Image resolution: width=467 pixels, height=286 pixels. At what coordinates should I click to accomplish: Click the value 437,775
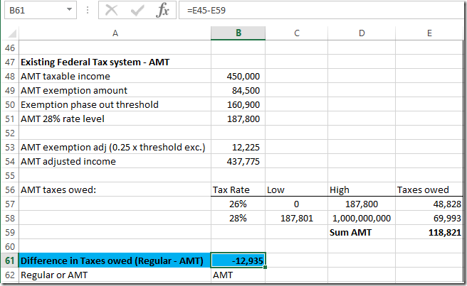(x=243, y=162)
